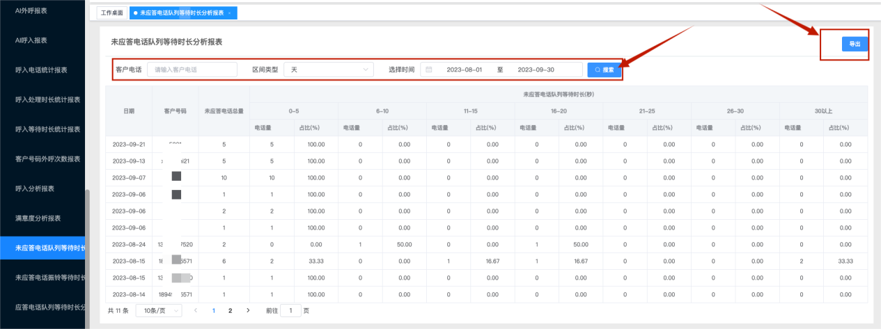The width and height of the screenshot is (881, 329).
Task: Open AI呼入报表 in the sidebar
Action: tap(31, 40)
